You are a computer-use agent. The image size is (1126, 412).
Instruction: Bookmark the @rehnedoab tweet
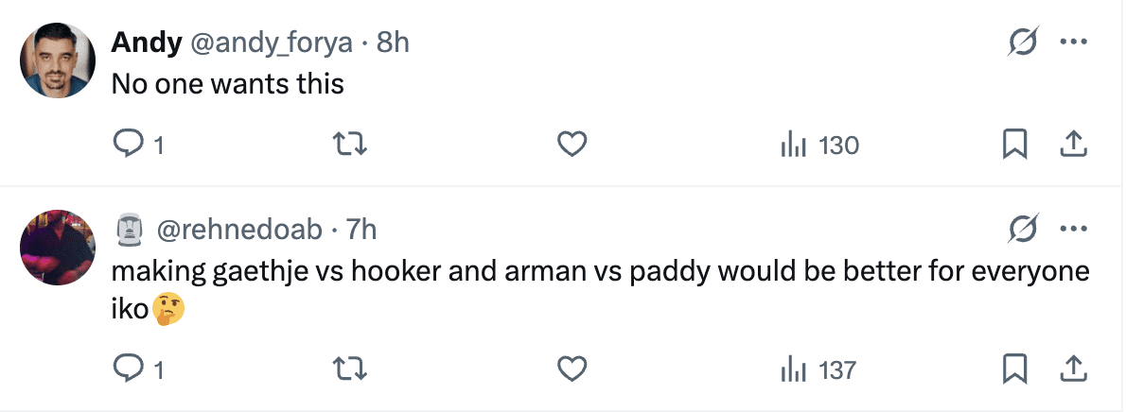point(1014,369)
